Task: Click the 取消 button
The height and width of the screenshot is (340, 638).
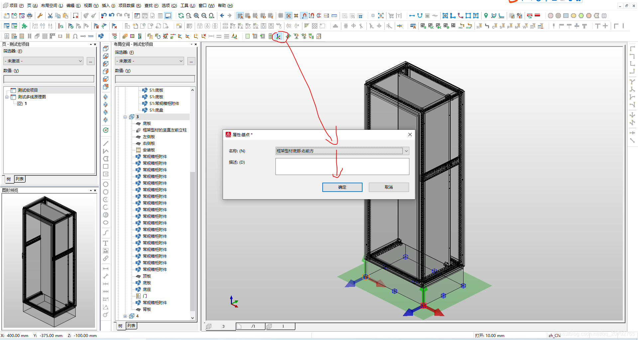Action: click(x=389, y=187)
